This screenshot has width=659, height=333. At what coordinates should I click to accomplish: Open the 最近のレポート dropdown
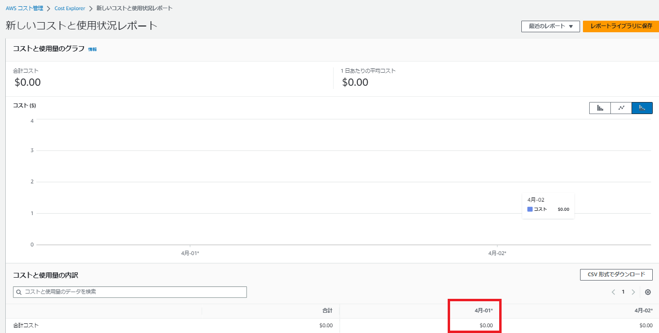coord(550,26)
